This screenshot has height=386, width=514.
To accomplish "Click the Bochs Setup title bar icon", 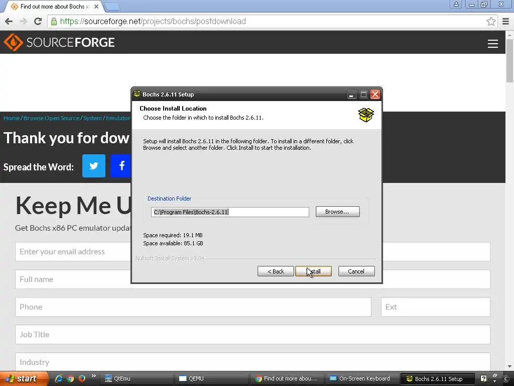I will pyautogui.click(x=137, y=94).
